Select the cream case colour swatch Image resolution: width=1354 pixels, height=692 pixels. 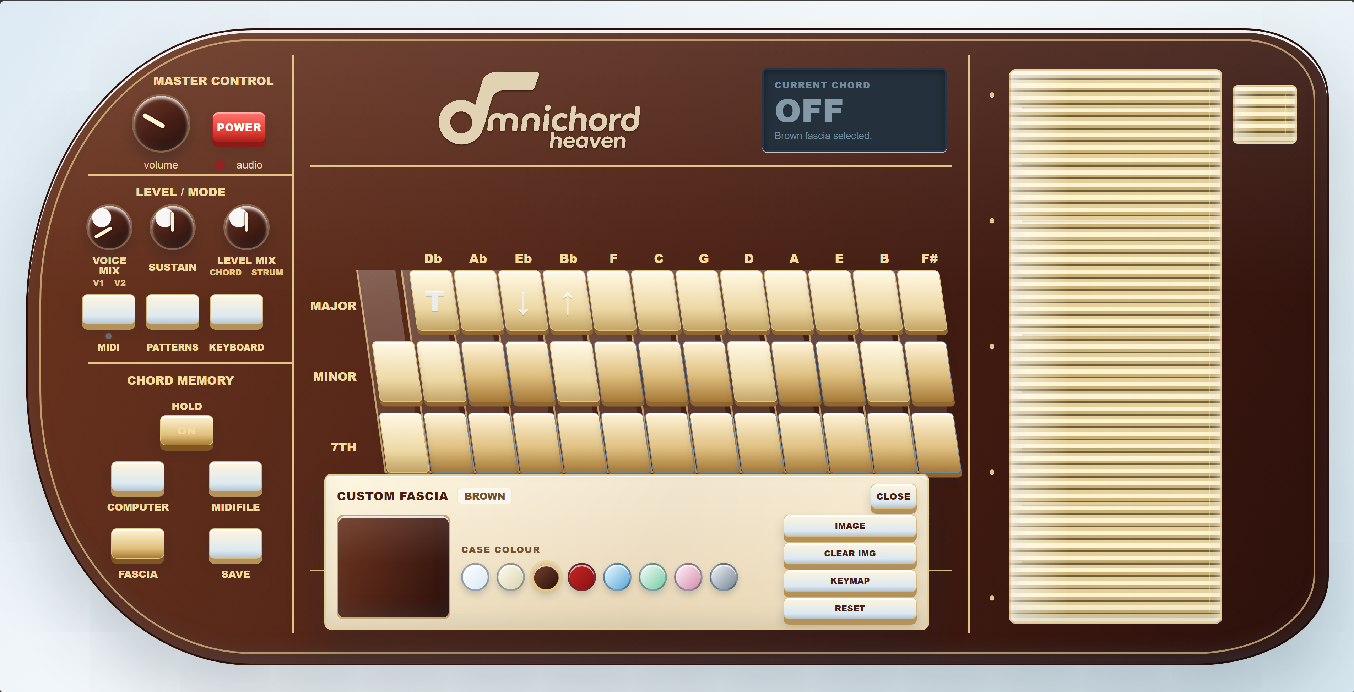(x=510, y=577)
